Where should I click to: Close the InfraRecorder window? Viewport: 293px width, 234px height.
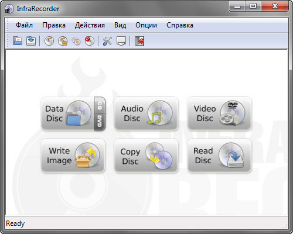pos(275,6)
